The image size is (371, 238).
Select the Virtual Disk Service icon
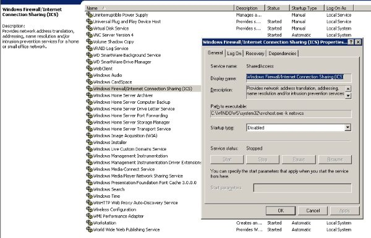(x=89, y=28)
